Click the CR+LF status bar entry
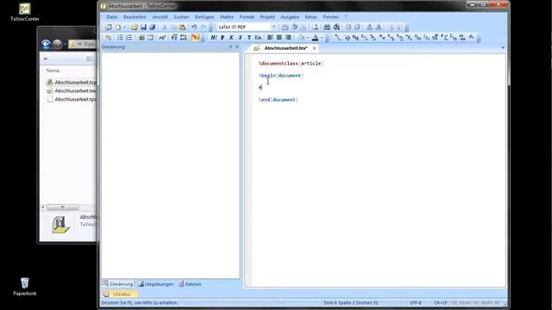Screen dimensions: 552x310 [x=441, y=302]
